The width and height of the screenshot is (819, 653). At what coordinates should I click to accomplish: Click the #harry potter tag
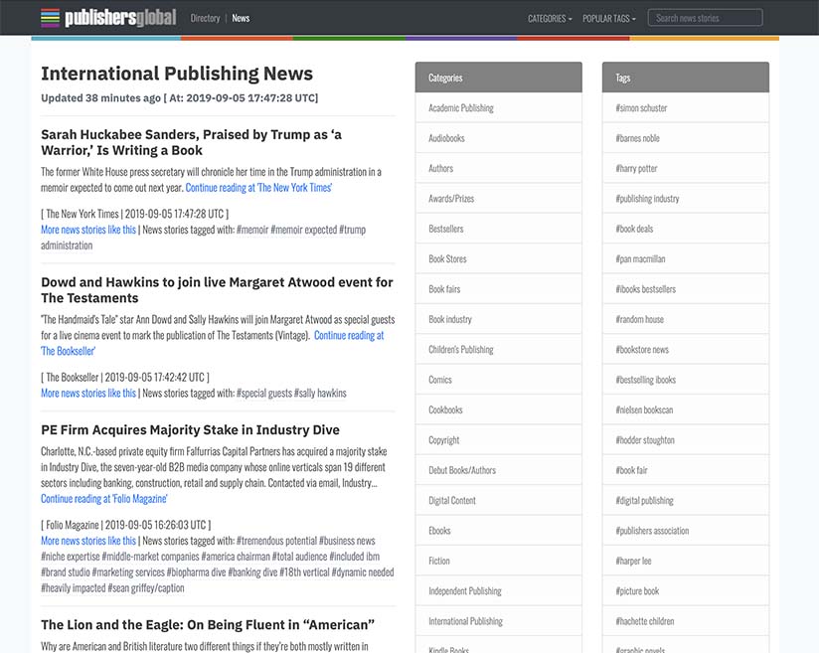pos(685,168)
